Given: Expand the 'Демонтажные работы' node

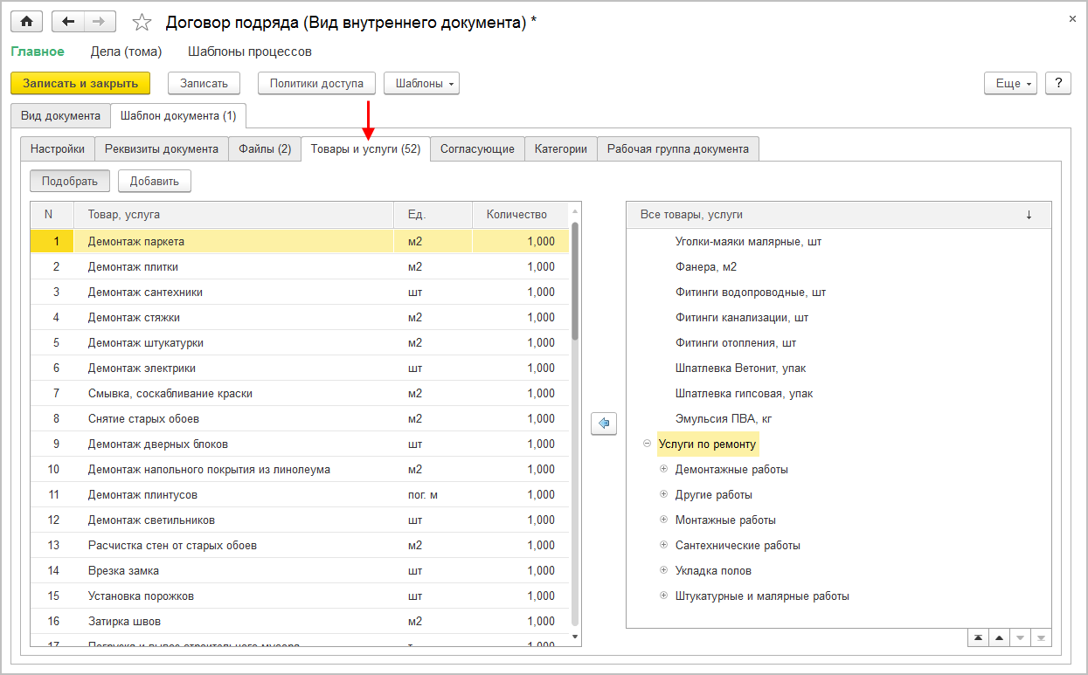Looking at the screenshot, I should click(663, 469).
